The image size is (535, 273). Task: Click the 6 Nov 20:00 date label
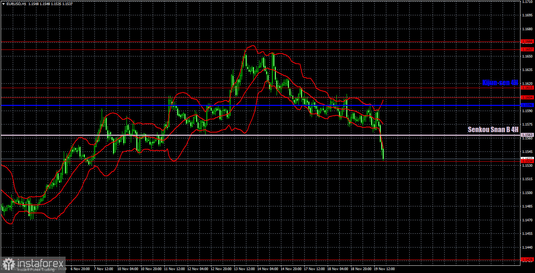tap(80, 269)
